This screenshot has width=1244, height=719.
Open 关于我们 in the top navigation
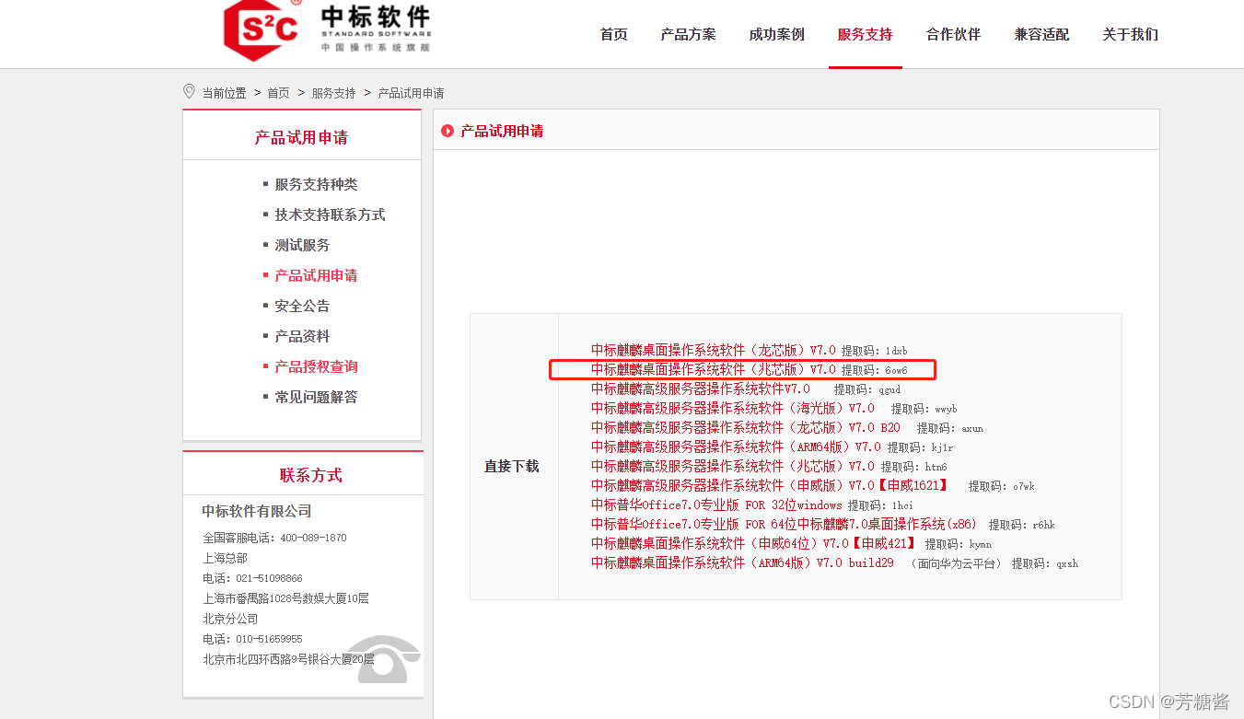click(1130, 34)
